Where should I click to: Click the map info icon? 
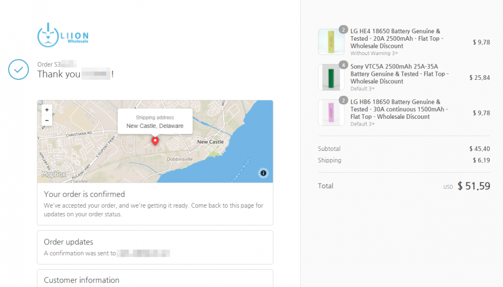coord(263,173)
